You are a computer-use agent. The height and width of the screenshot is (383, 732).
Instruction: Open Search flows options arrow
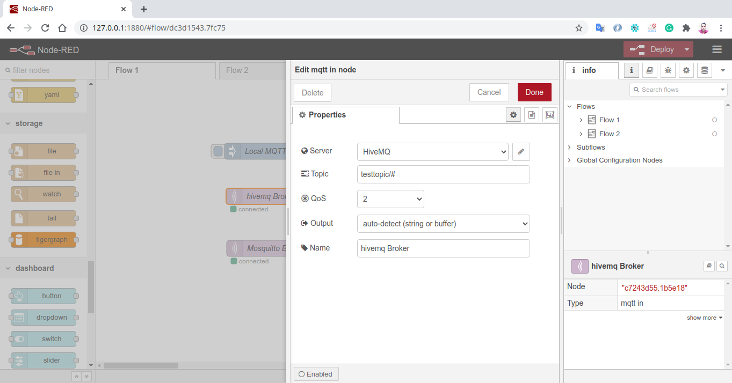tap(723, 90)
